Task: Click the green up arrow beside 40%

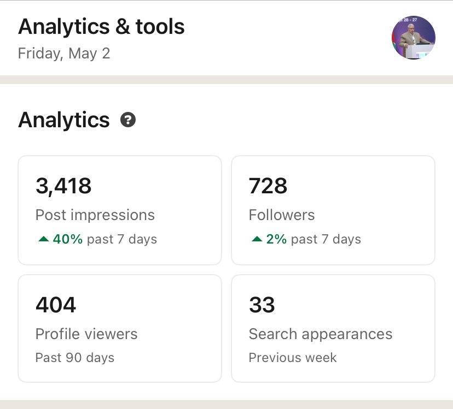Action: click(44, 239)
